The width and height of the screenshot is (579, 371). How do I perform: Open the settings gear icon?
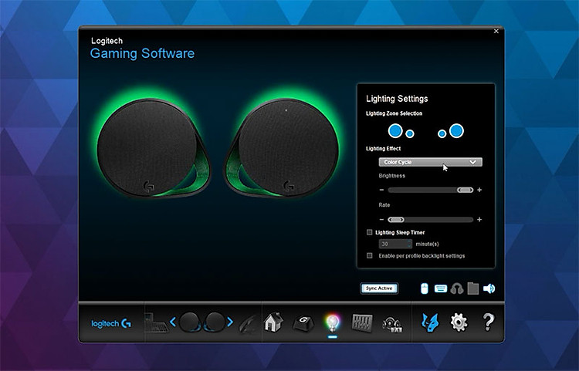click(459, 322)
